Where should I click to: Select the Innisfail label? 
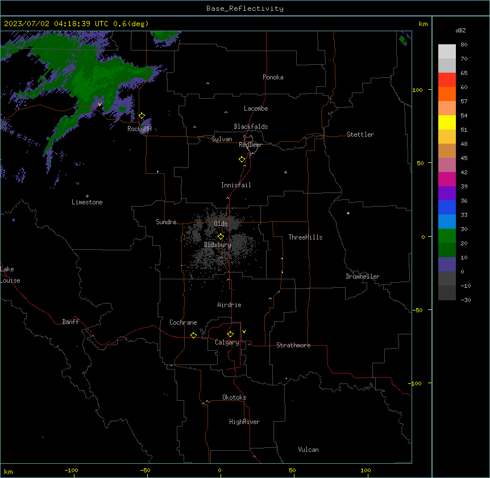(236, 185)
